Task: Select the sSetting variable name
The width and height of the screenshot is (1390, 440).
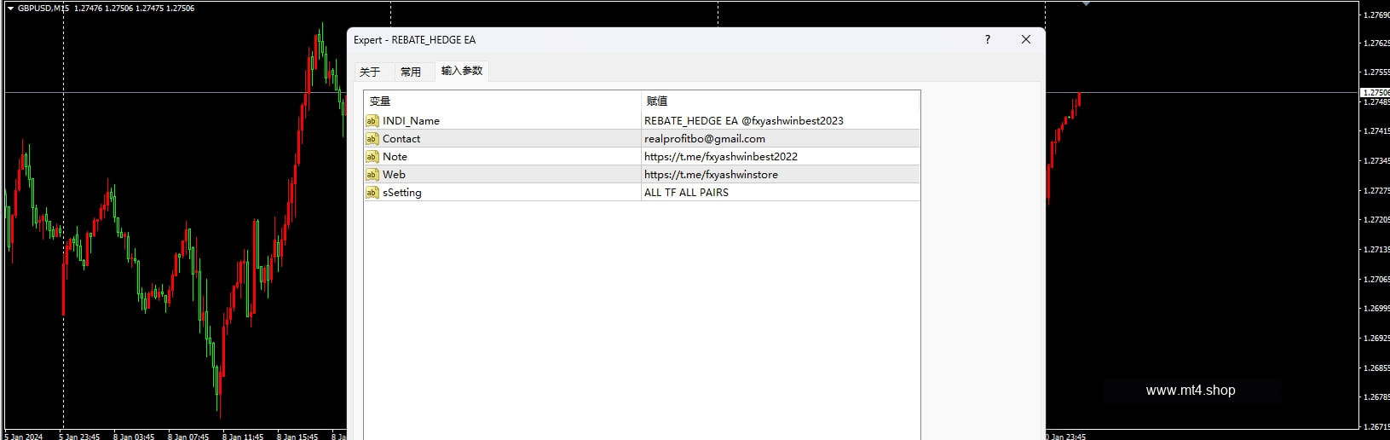Action: [402, 193]
